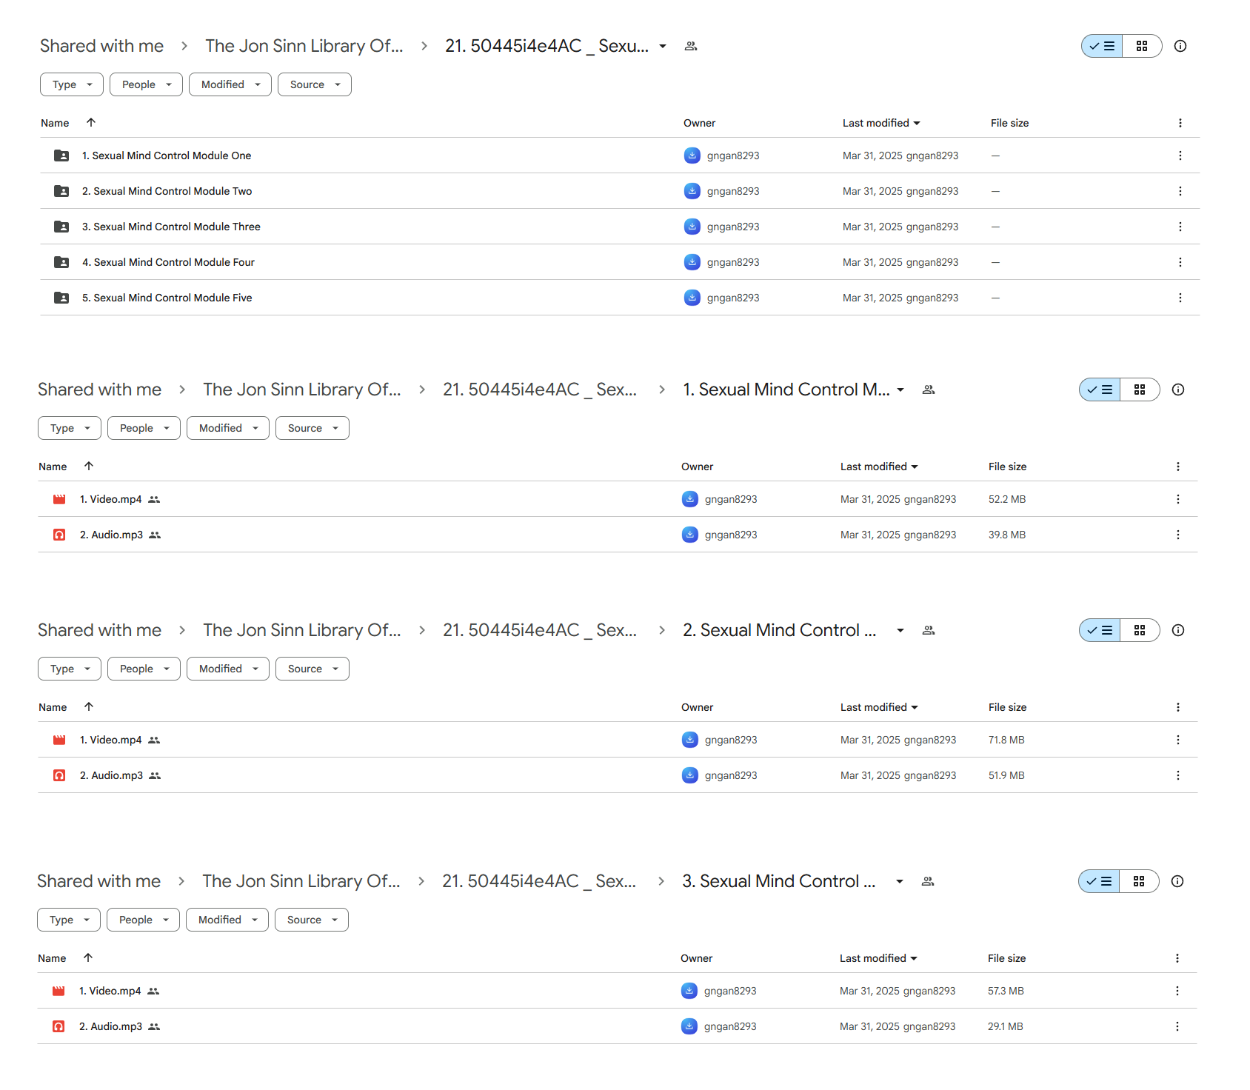Open '1. Video.mp4' in '3. Sexual Mind Control ...' panel
The image size is (1250, 1090).
click(x=110, y=991)
